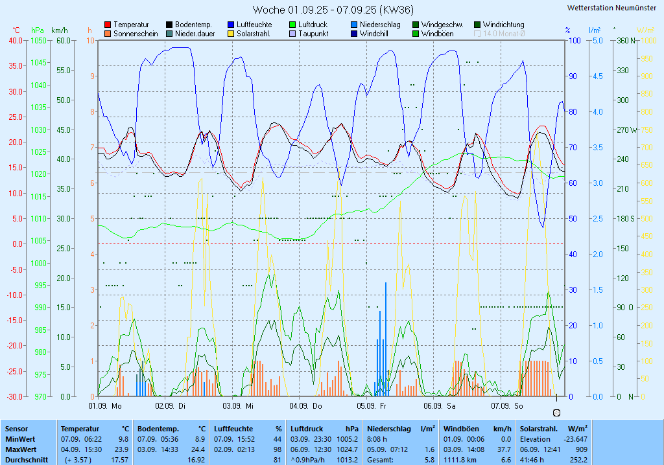The image size is (664, 465).
Task: Click the moon phase circle icon below chart
Action: click(556, 413)
